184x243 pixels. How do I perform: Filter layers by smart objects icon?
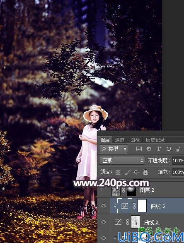coord(179,149)
